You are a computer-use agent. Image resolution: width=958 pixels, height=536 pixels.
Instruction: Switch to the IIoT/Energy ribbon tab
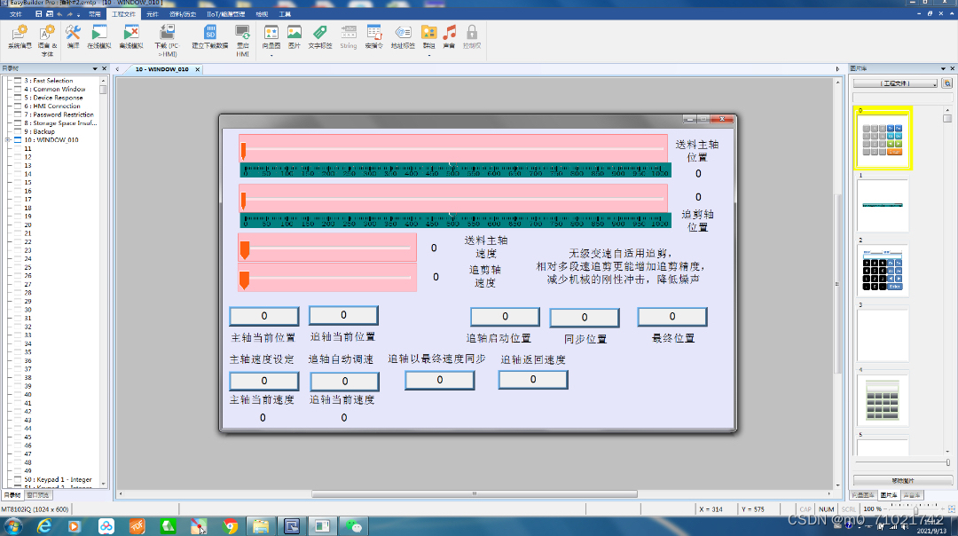click(226, 14)
